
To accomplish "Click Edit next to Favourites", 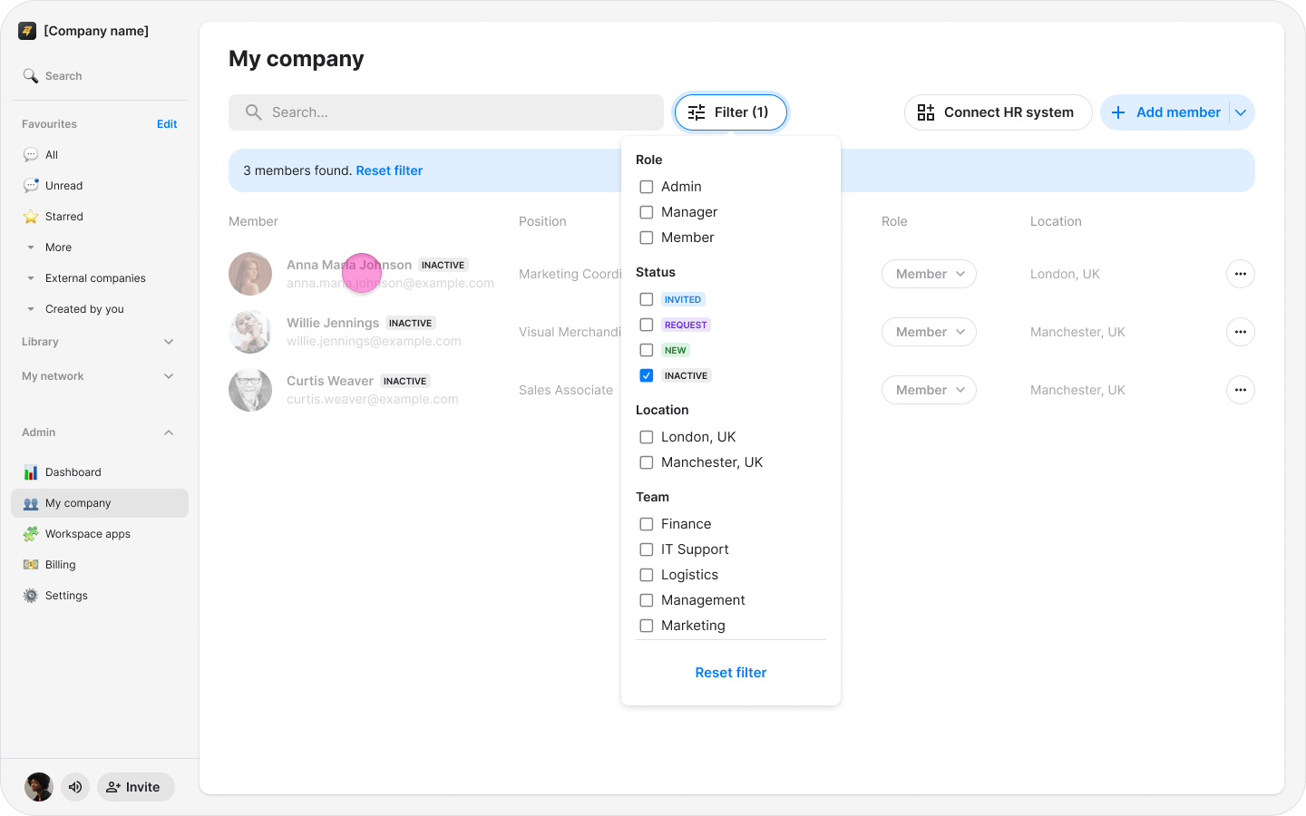I will (167, 124).
